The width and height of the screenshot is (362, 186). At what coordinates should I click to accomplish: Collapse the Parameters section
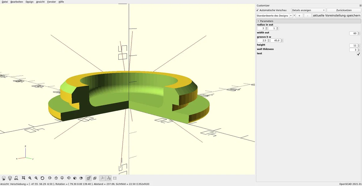pyautogui.click(x=258, y=21)
